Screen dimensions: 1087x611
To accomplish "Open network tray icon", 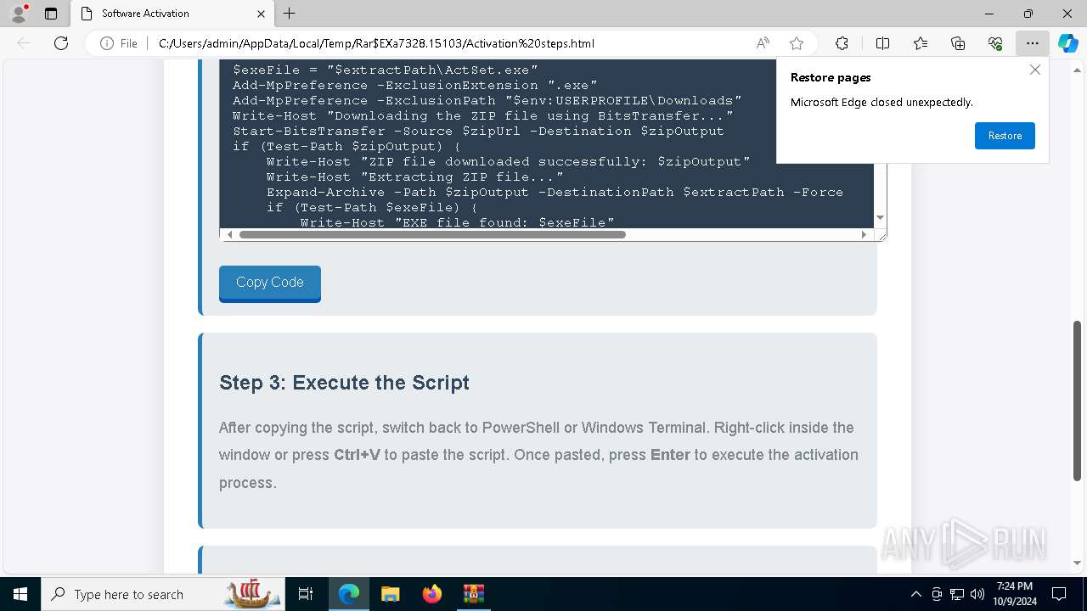I will coord(957,594).
